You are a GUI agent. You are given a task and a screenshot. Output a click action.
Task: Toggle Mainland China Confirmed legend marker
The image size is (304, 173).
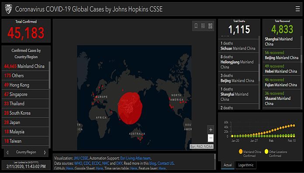point(241,152)
